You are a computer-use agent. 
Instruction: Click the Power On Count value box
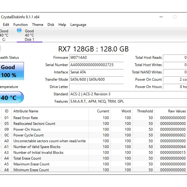pos(175,79)
